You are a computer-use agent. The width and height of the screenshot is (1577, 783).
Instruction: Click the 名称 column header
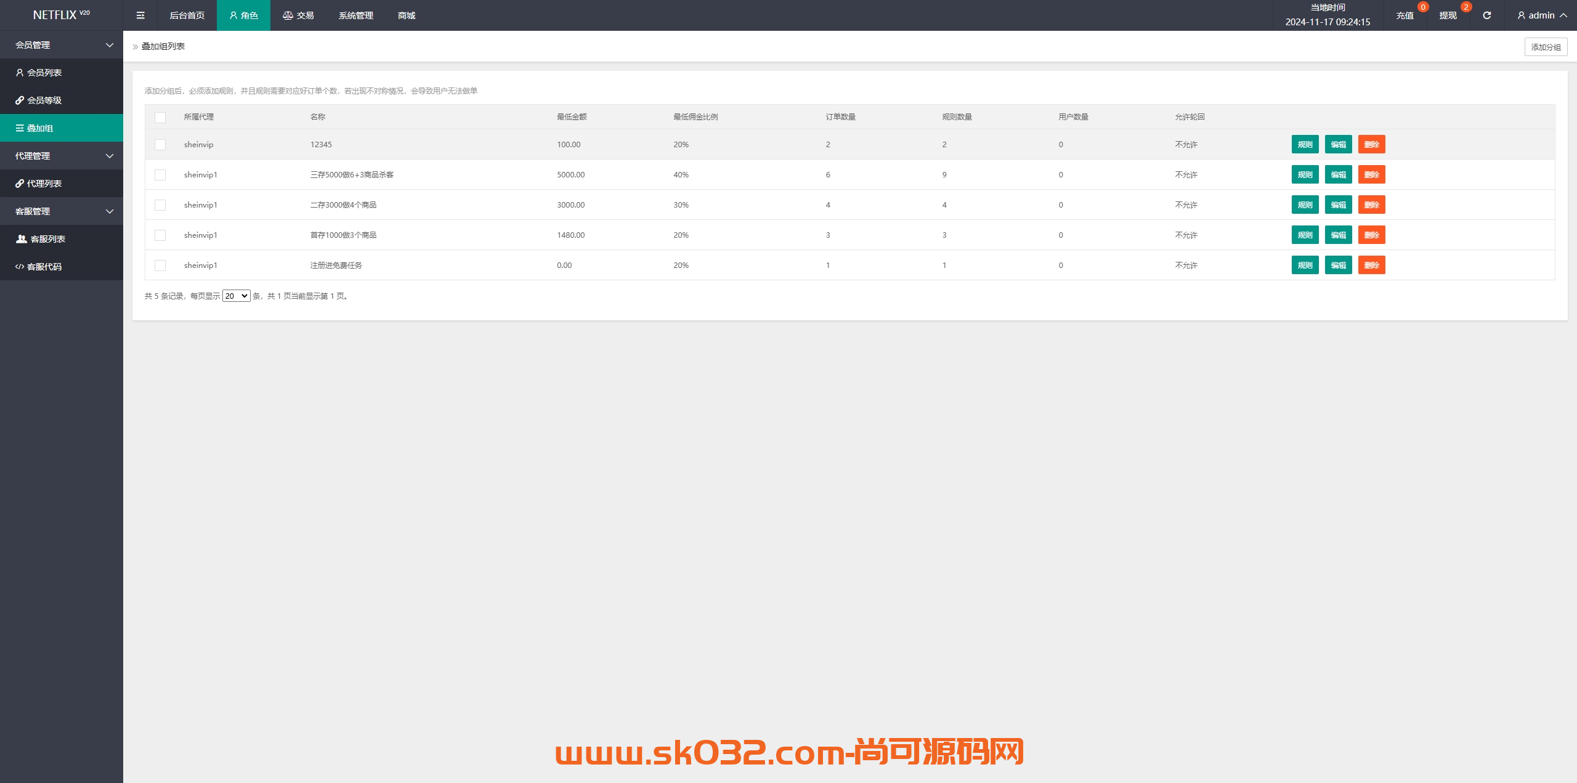pyautogui.click(x=318, y=117)
